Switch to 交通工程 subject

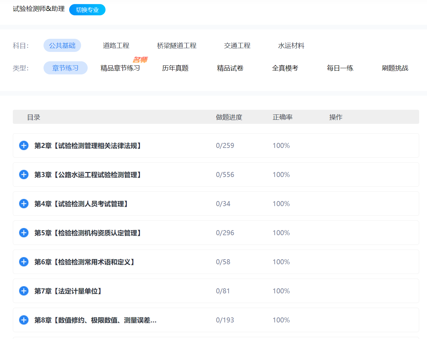(237, 46)
